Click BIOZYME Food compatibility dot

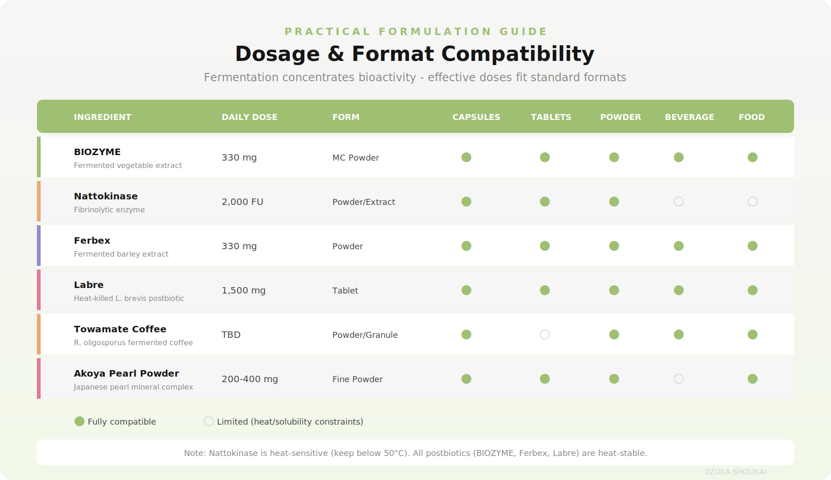click(x=753, y=157)
